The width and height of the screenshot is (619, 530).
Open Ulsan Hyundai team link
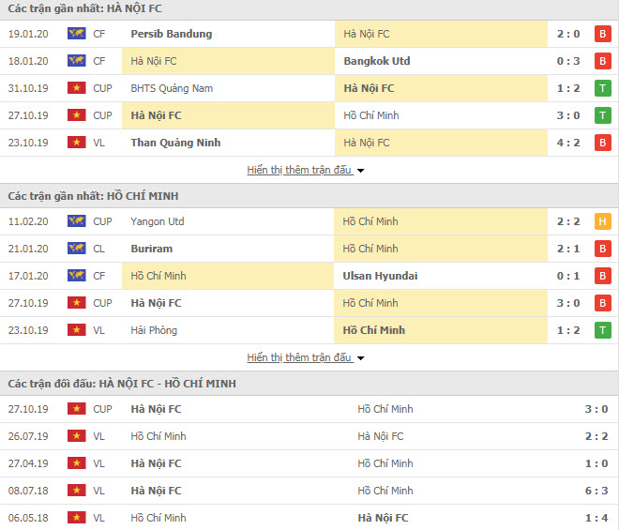[380, 276]
